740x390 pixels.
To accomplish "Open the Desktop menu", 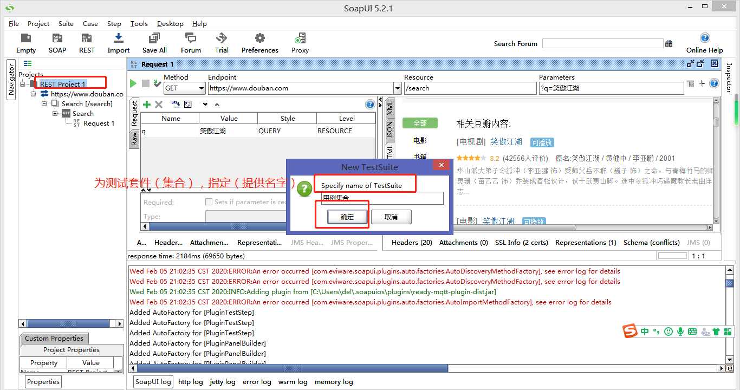I will tap(170, 23).
